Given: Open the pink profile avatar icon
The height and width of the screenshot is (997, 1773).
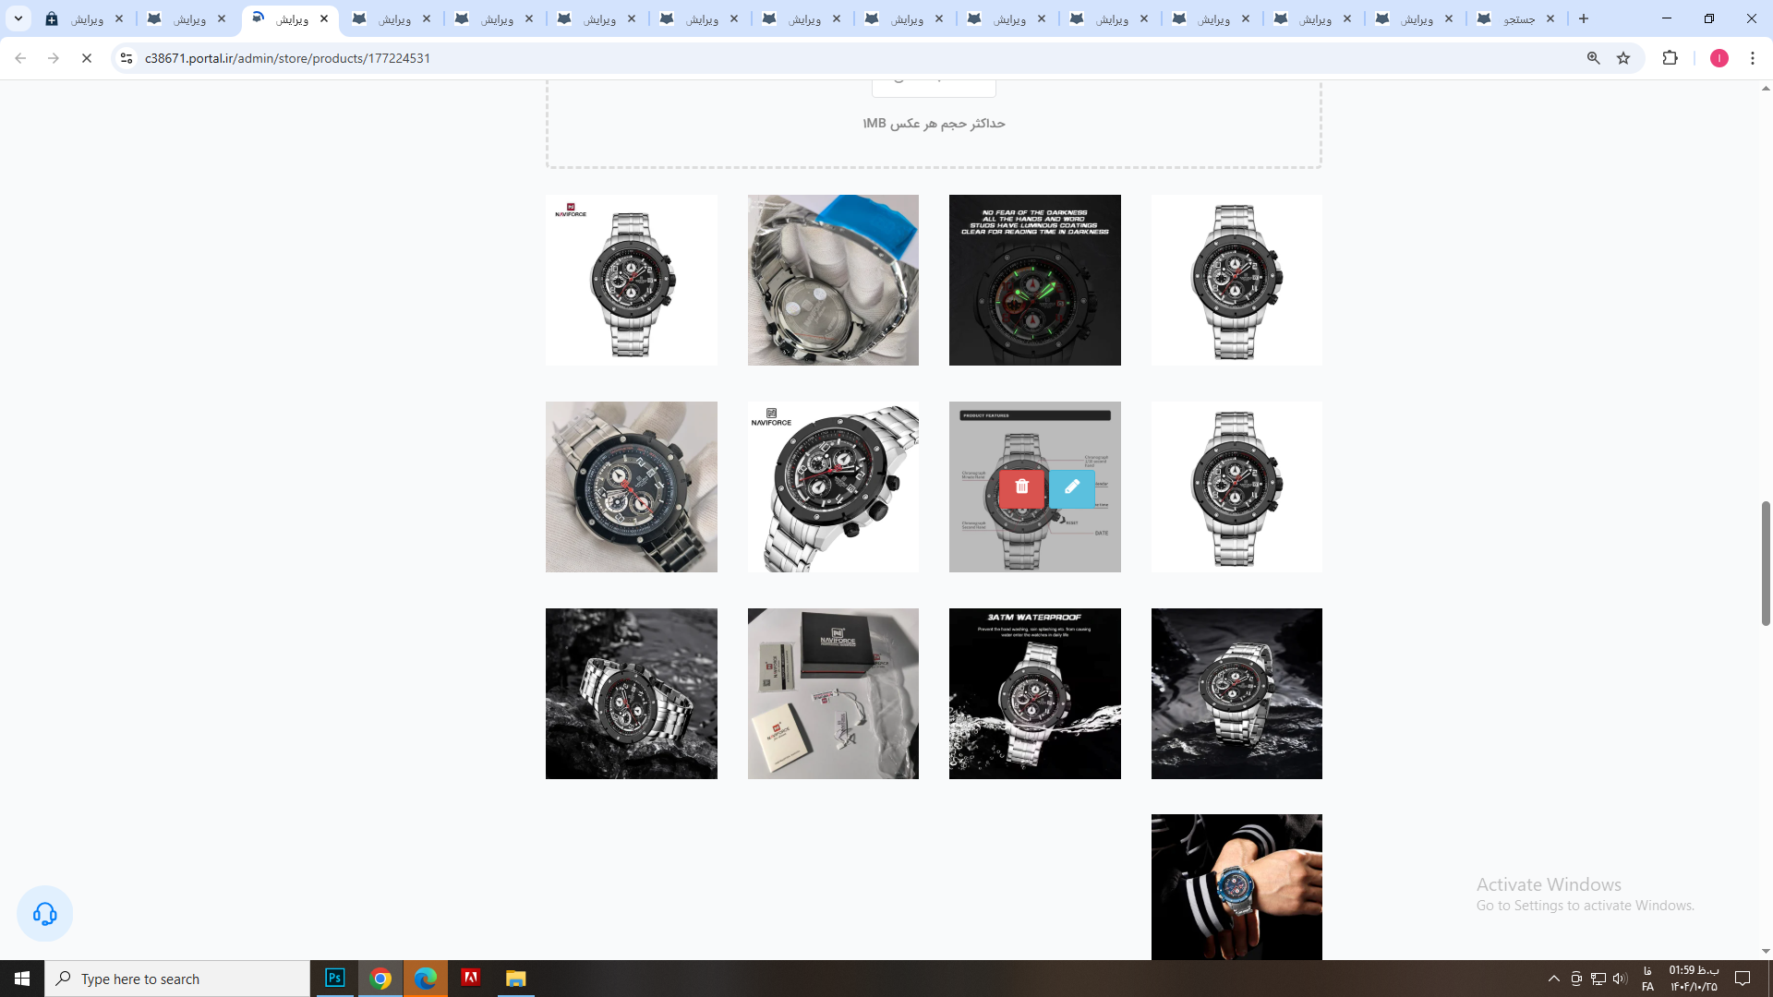Looking at the screenshot, I should [x=1719, y=58].
